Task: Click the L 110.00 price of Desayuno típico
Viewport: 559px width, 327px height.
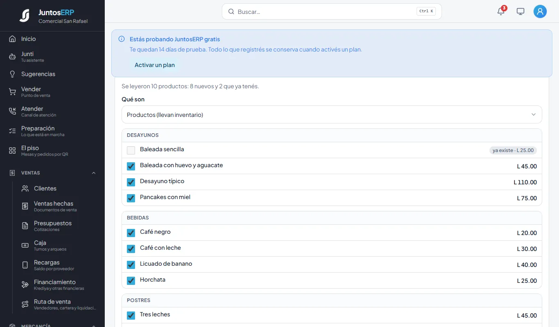Action: (x=525, y=182)
